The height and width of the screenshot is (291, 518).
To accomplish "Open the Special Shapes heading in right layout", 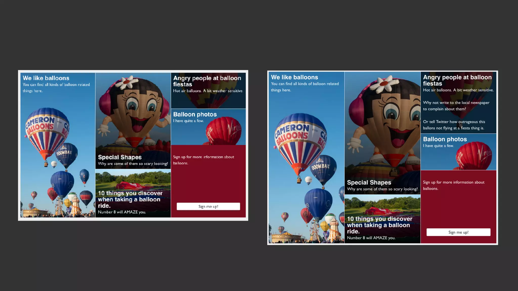I will click(x=369, y=182).
